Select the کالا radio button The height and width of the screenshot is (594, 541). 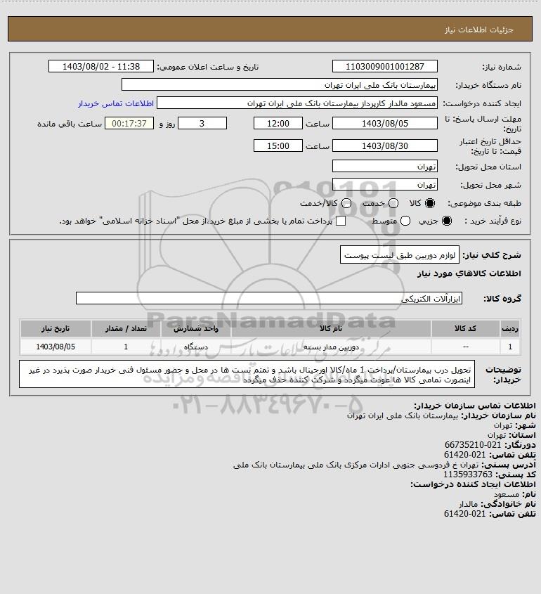pos(430,203)
